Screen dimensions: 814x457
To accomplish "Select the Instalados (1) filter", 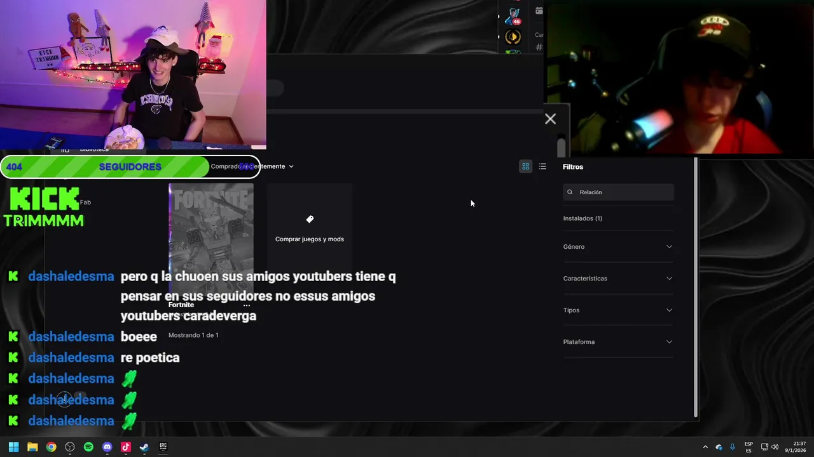I will (x=583, y=218).
